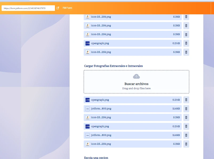Open the Fill Form link

(67, 8)
